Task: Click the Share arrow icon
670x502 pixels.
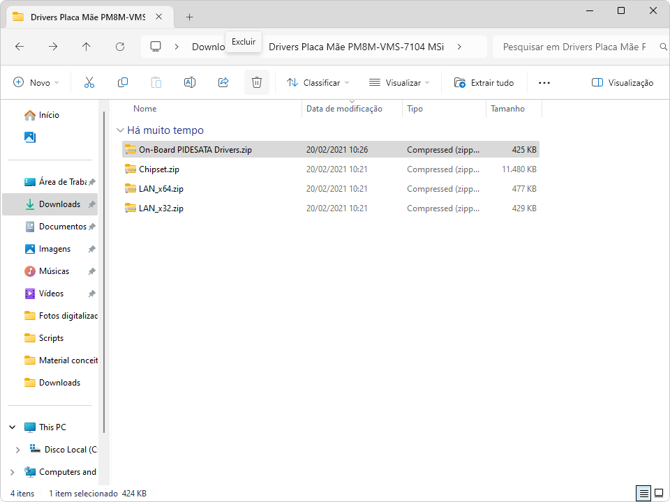Action: (223, 82)
